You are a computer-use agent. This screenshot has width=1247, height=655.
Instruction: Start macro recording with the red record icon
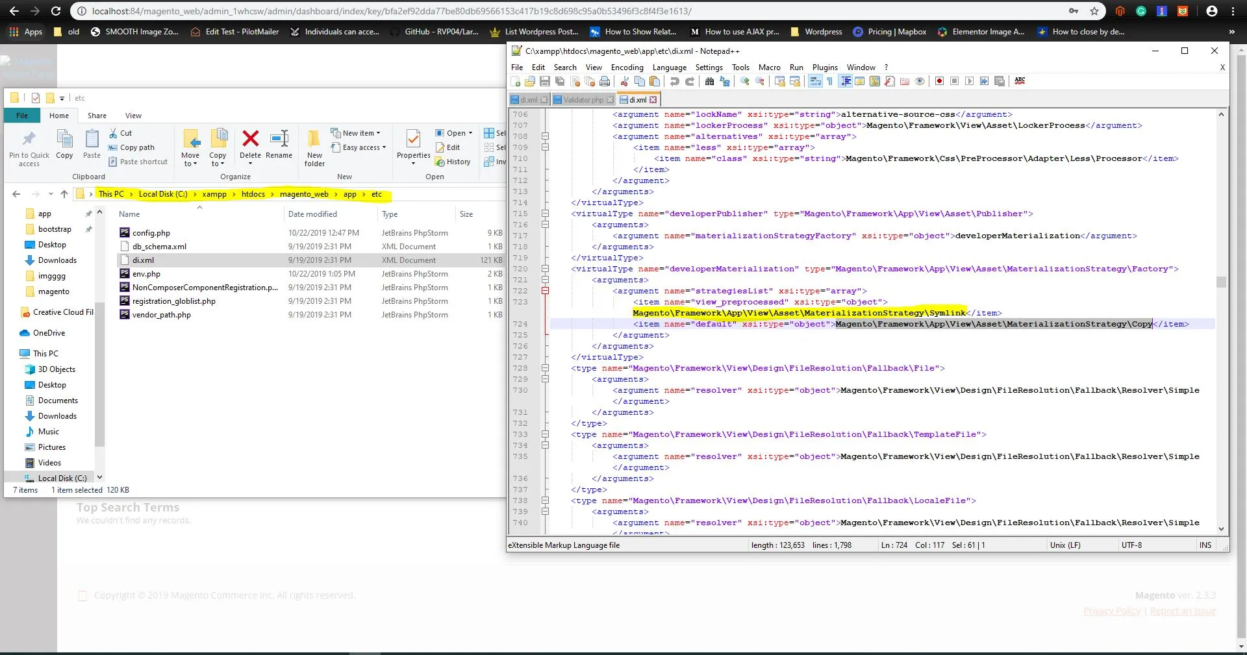(939, 81)
